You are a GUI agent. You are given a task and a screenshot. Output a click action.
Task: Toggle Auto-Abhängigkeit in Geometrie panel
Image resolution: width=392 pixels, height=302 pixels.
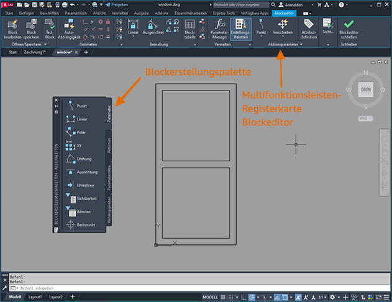coord(70,29)
